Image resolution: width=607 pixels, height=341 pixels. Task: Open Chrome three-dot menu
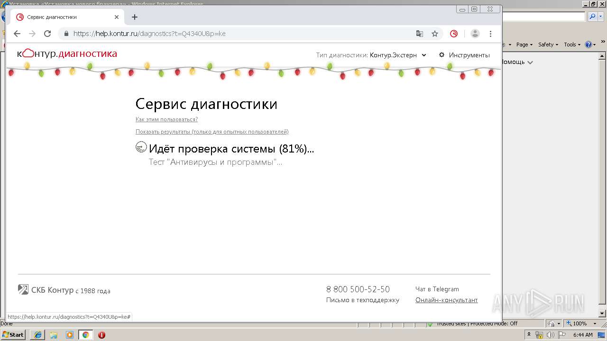[x=491, y=34]
